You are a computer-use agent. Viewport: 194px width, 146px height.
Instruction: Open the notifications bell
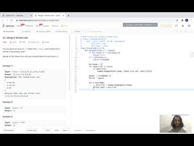(183, 26)
